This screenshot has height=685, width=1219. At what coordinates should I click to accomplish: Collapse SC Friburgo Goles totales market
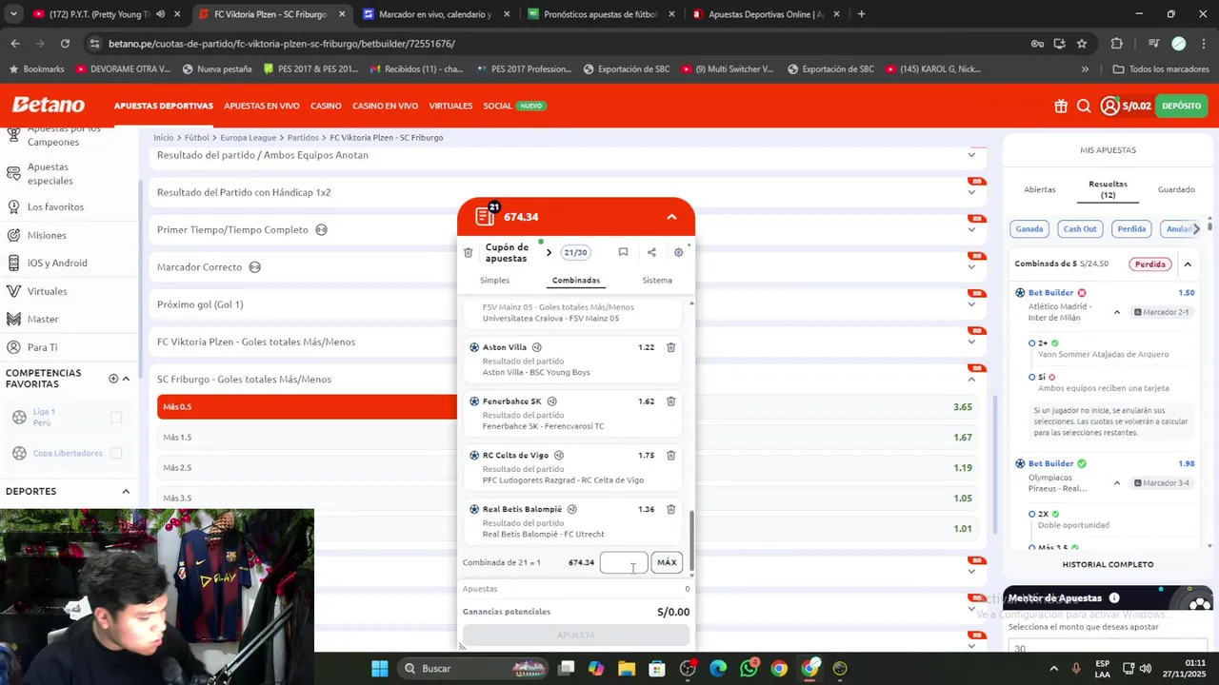[x=971, y=379]
